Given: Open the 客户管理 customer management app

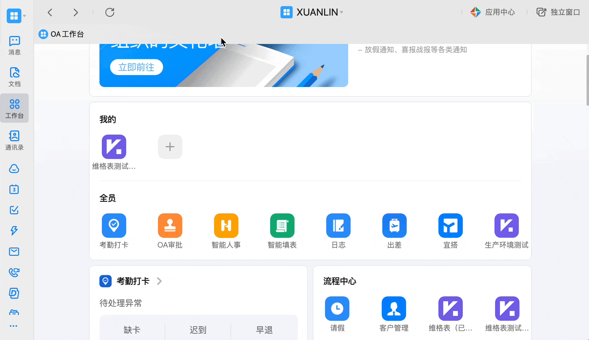Looking at the screenshot, I should coord(394,309).
